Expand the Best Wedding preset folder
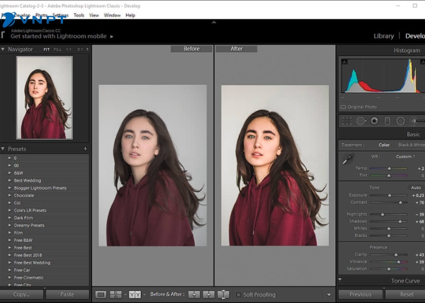 click(x=10, y=180)
